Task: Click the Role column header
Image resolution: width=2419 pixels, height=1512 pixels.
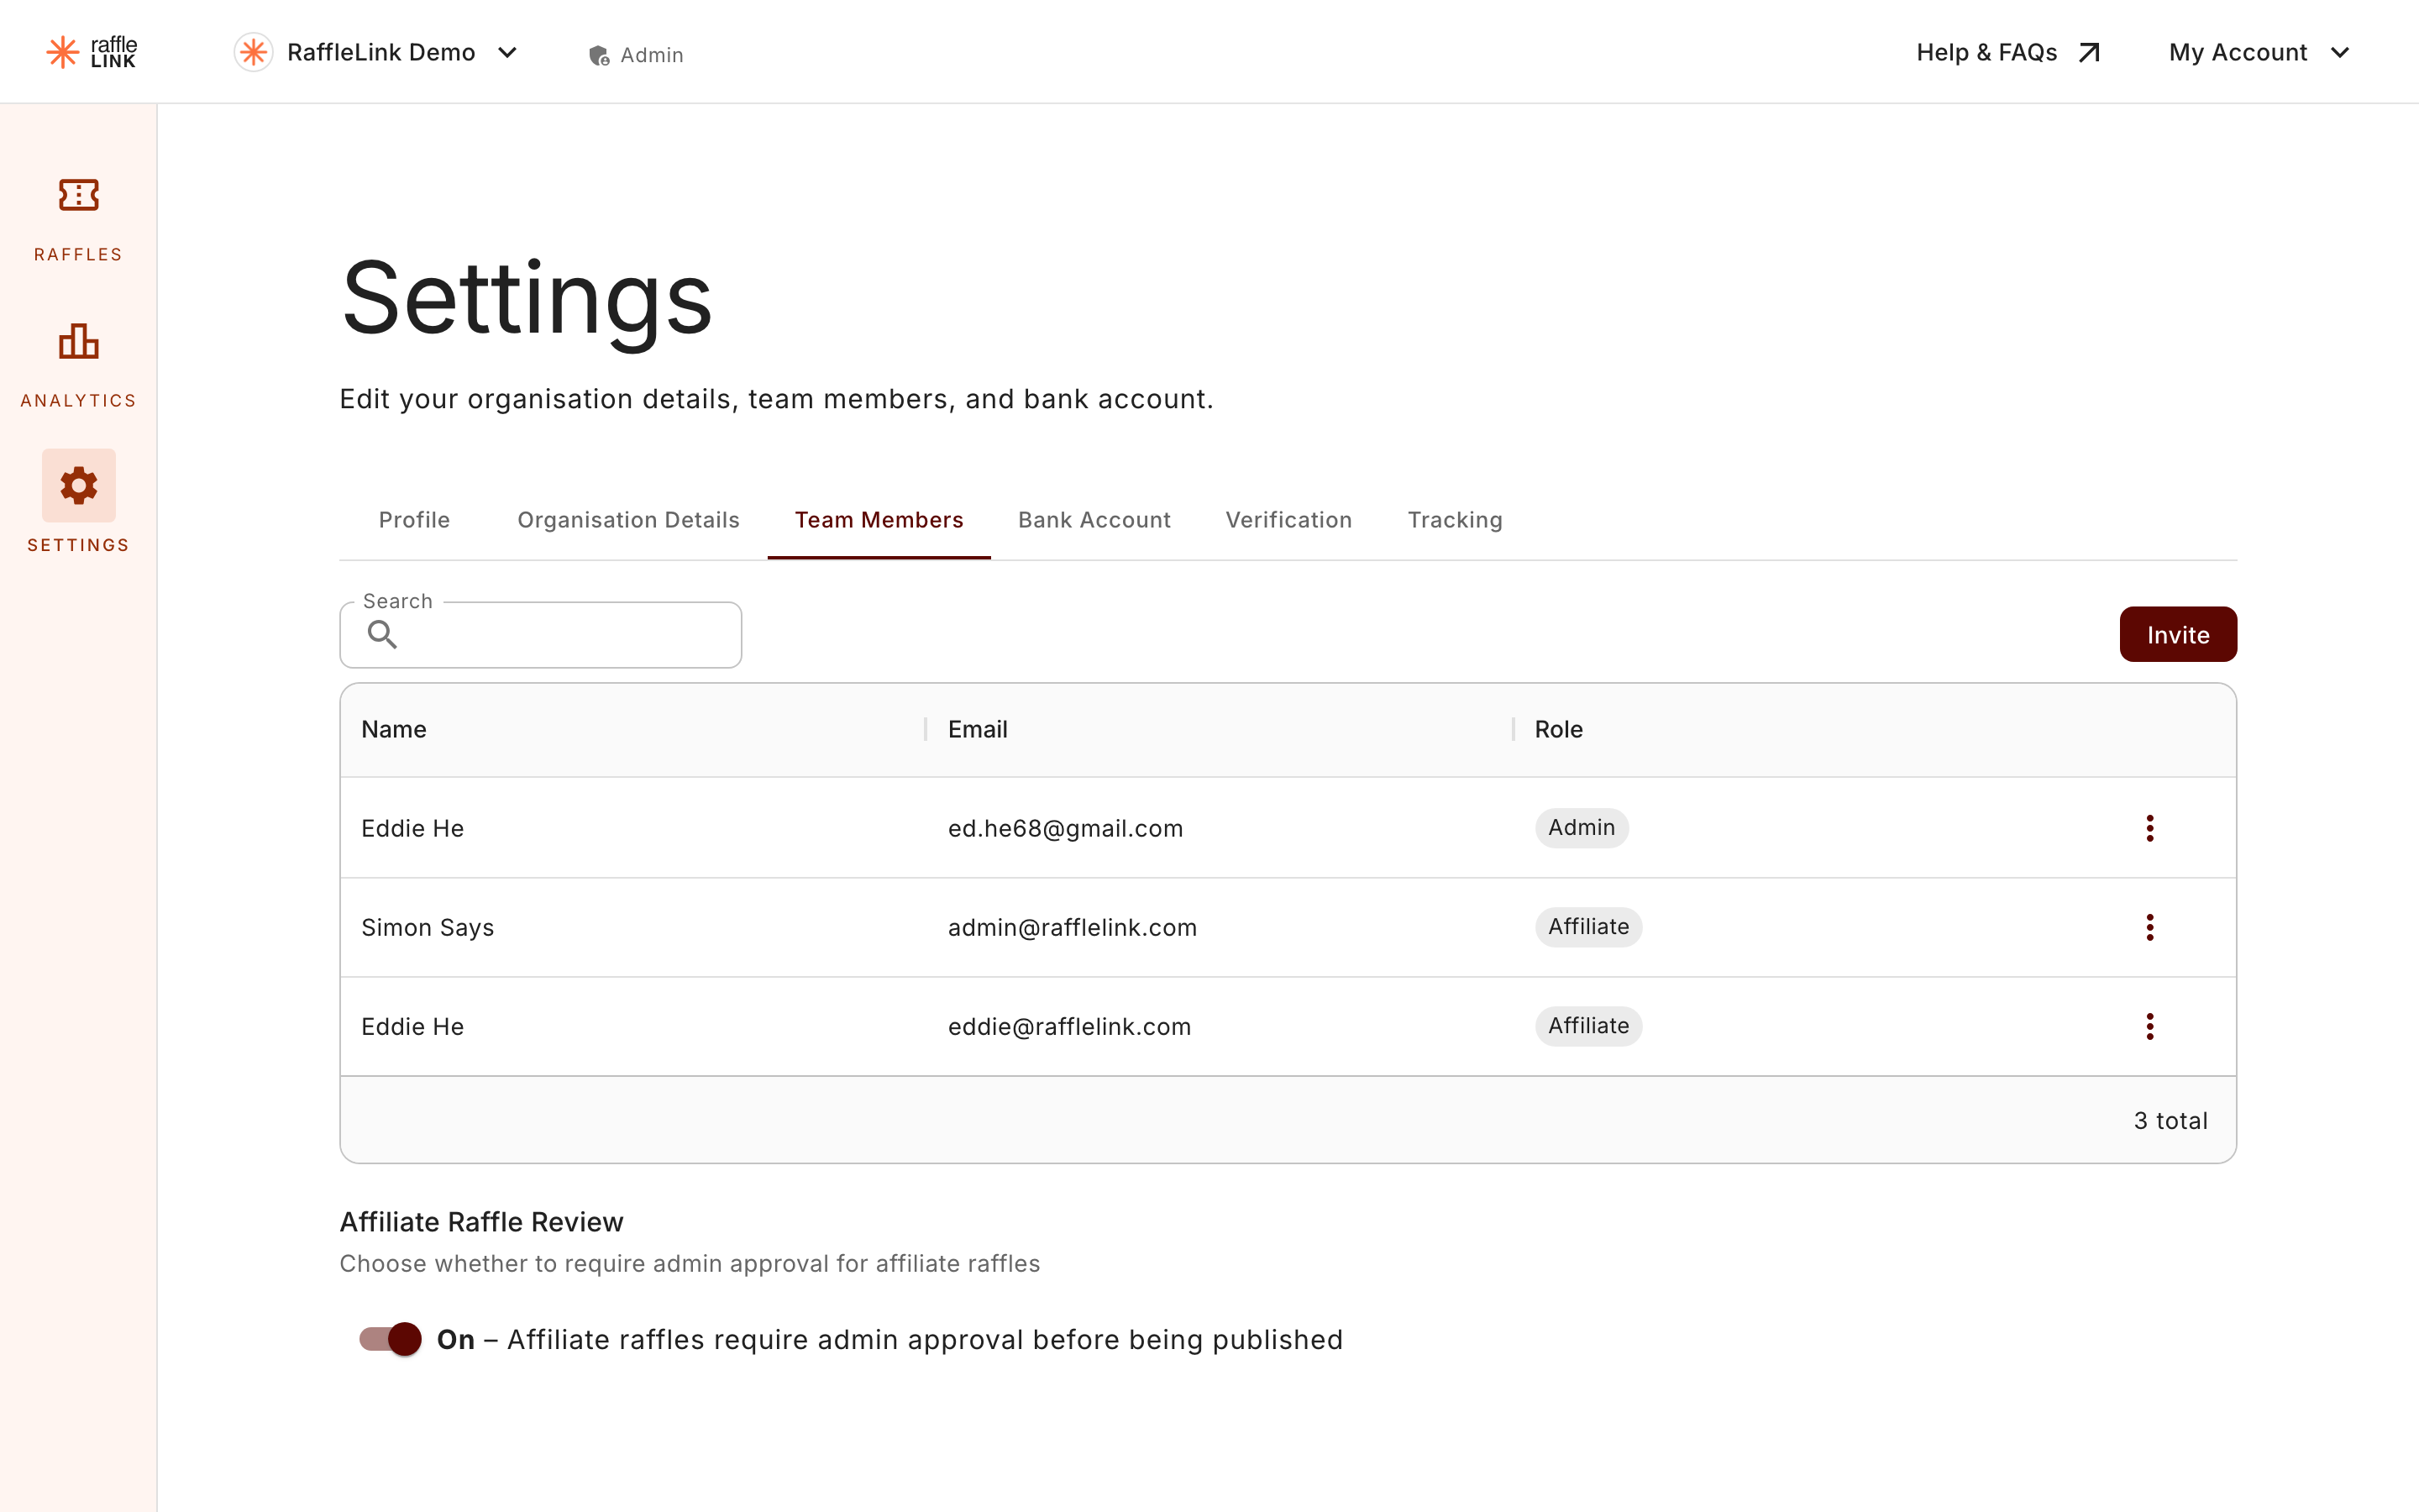Action: click(1558, 730)
